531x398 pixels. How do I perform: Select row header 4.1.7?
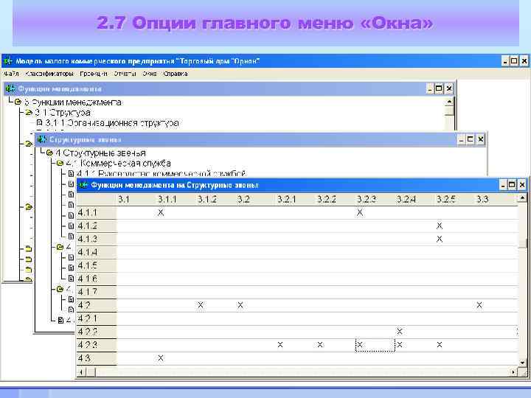(97, 292)
